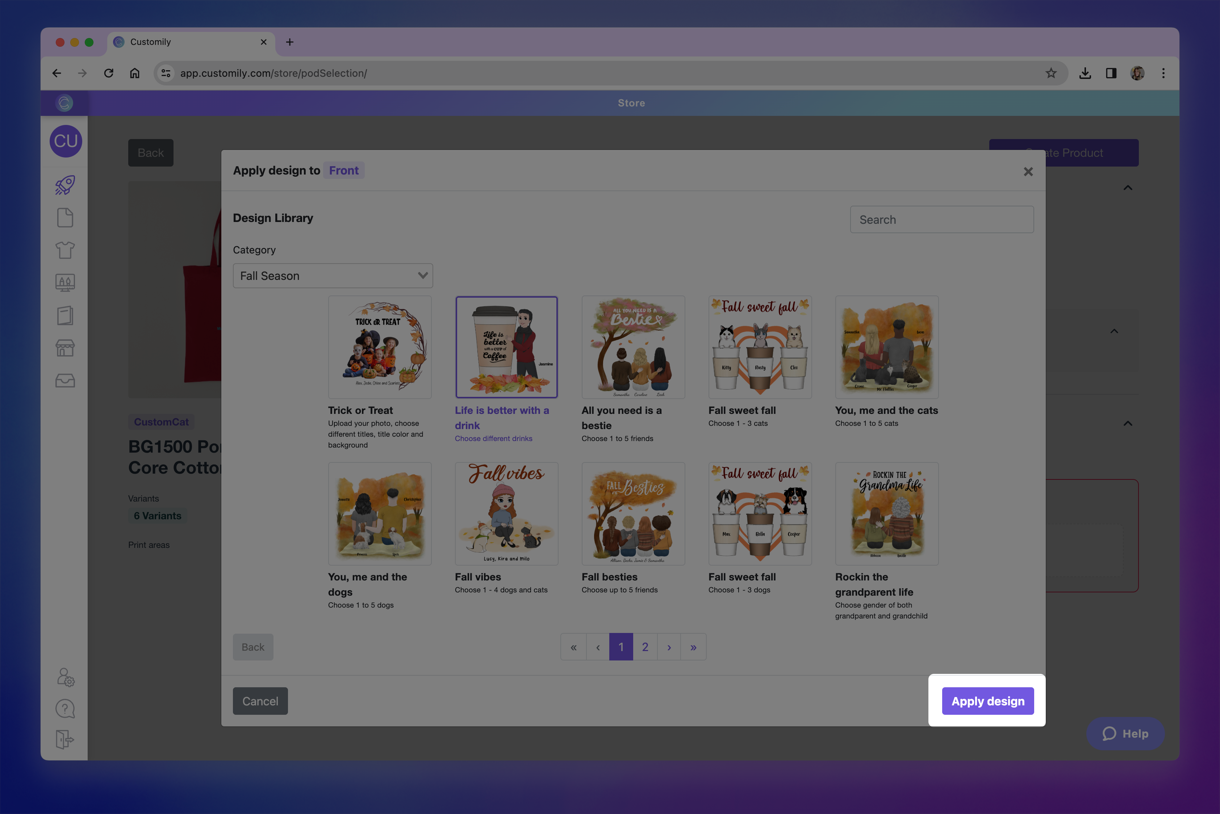Collapse the top right panel chevron
Viewport: 1220px width, 814px height.
(x=1128, y=188)
